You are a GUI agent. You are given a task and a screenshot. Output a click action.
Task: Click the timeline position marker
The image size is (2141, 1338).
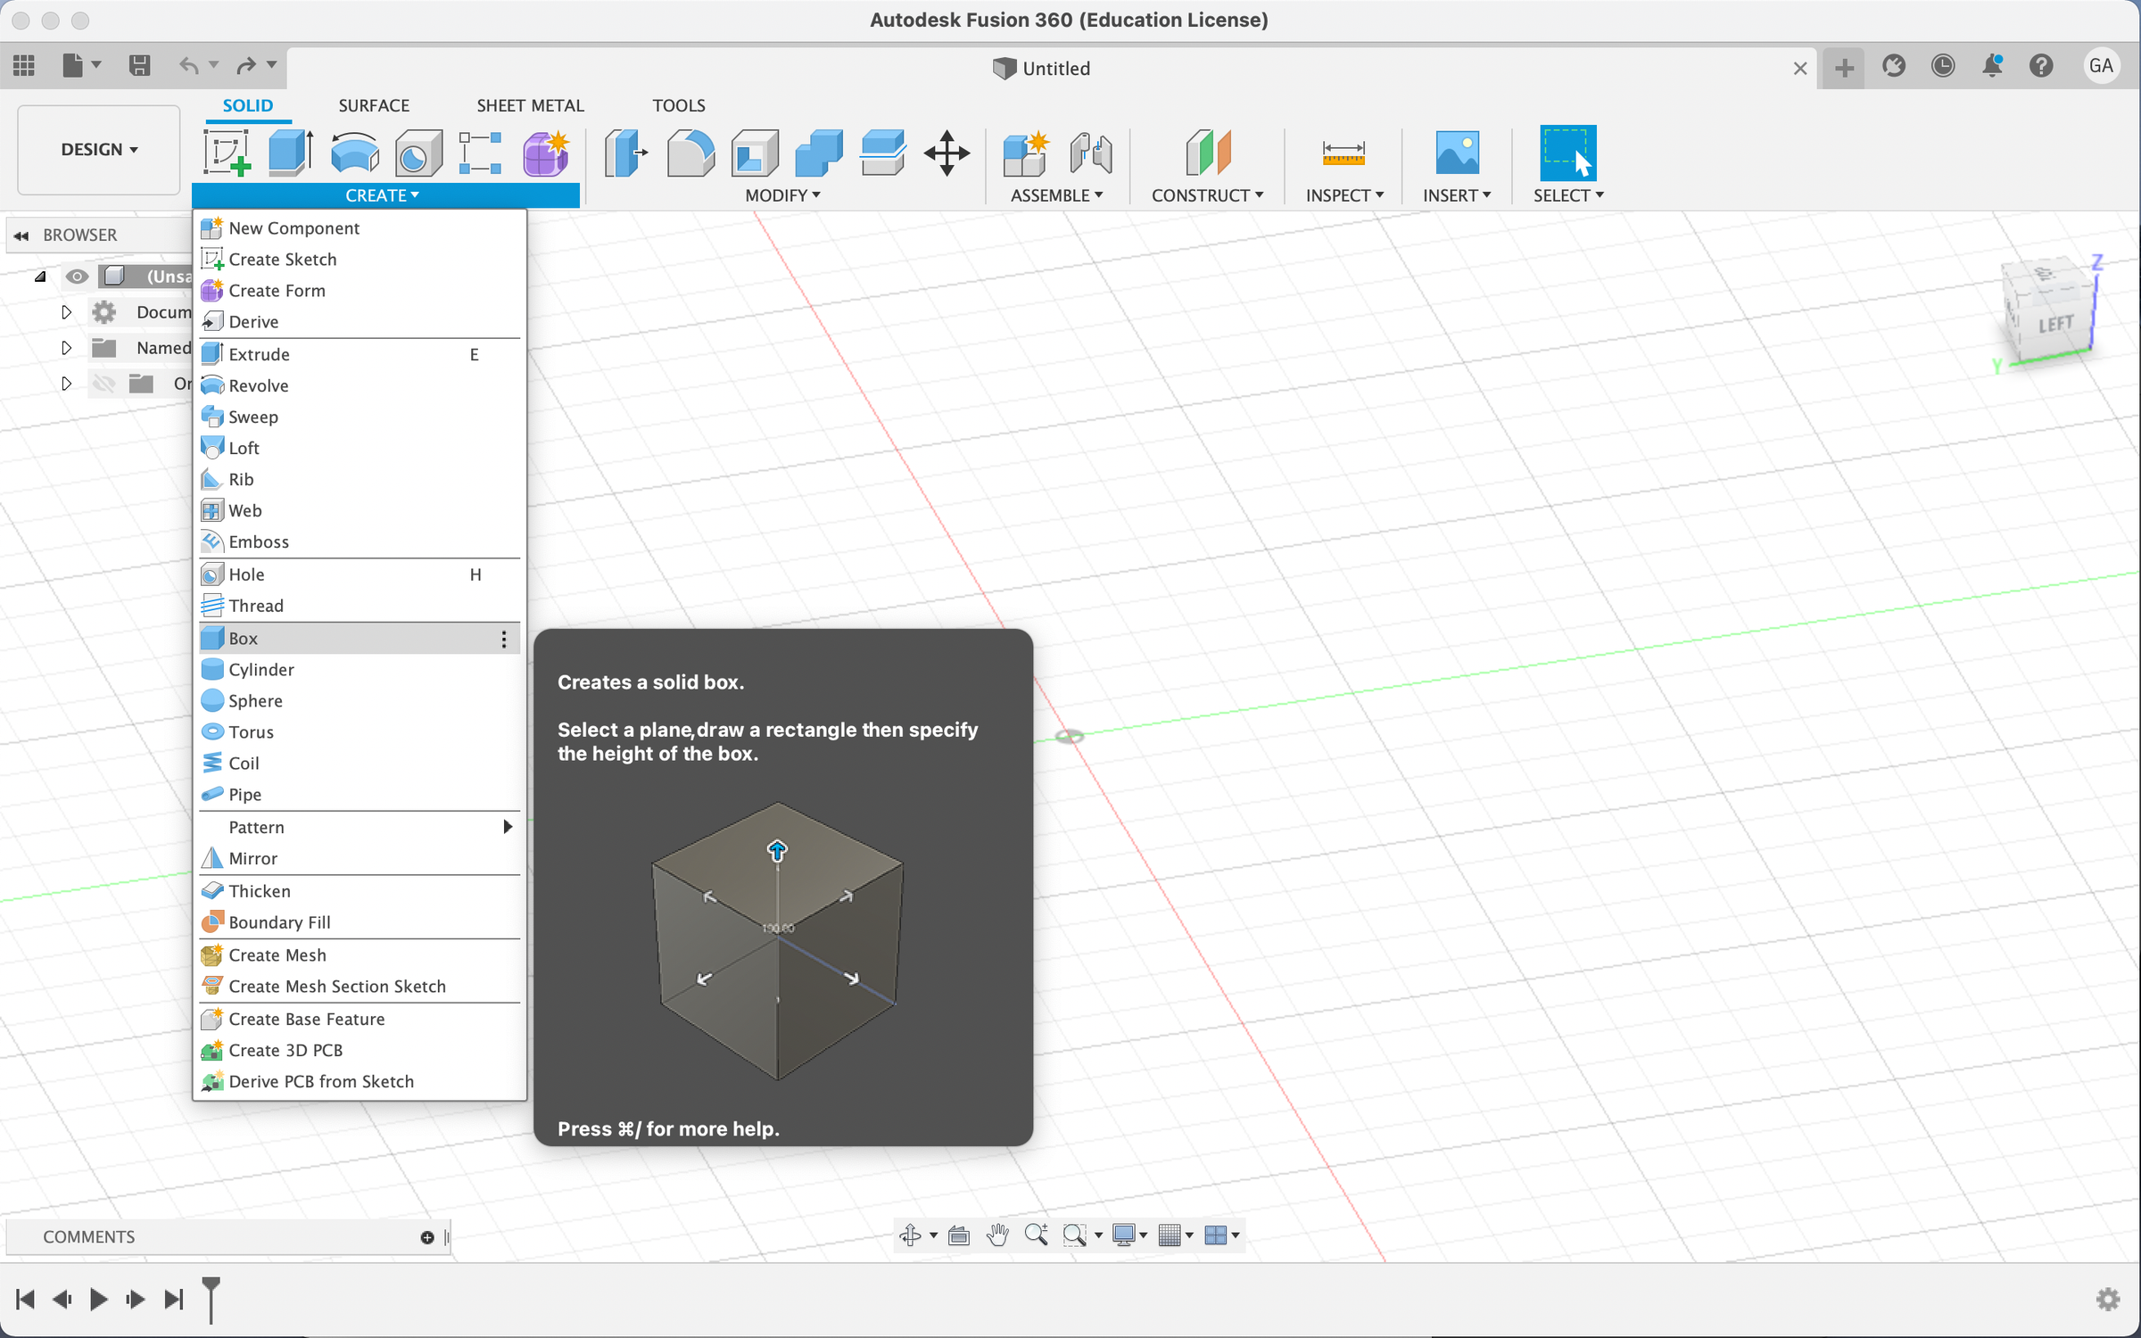[211, 1300]
